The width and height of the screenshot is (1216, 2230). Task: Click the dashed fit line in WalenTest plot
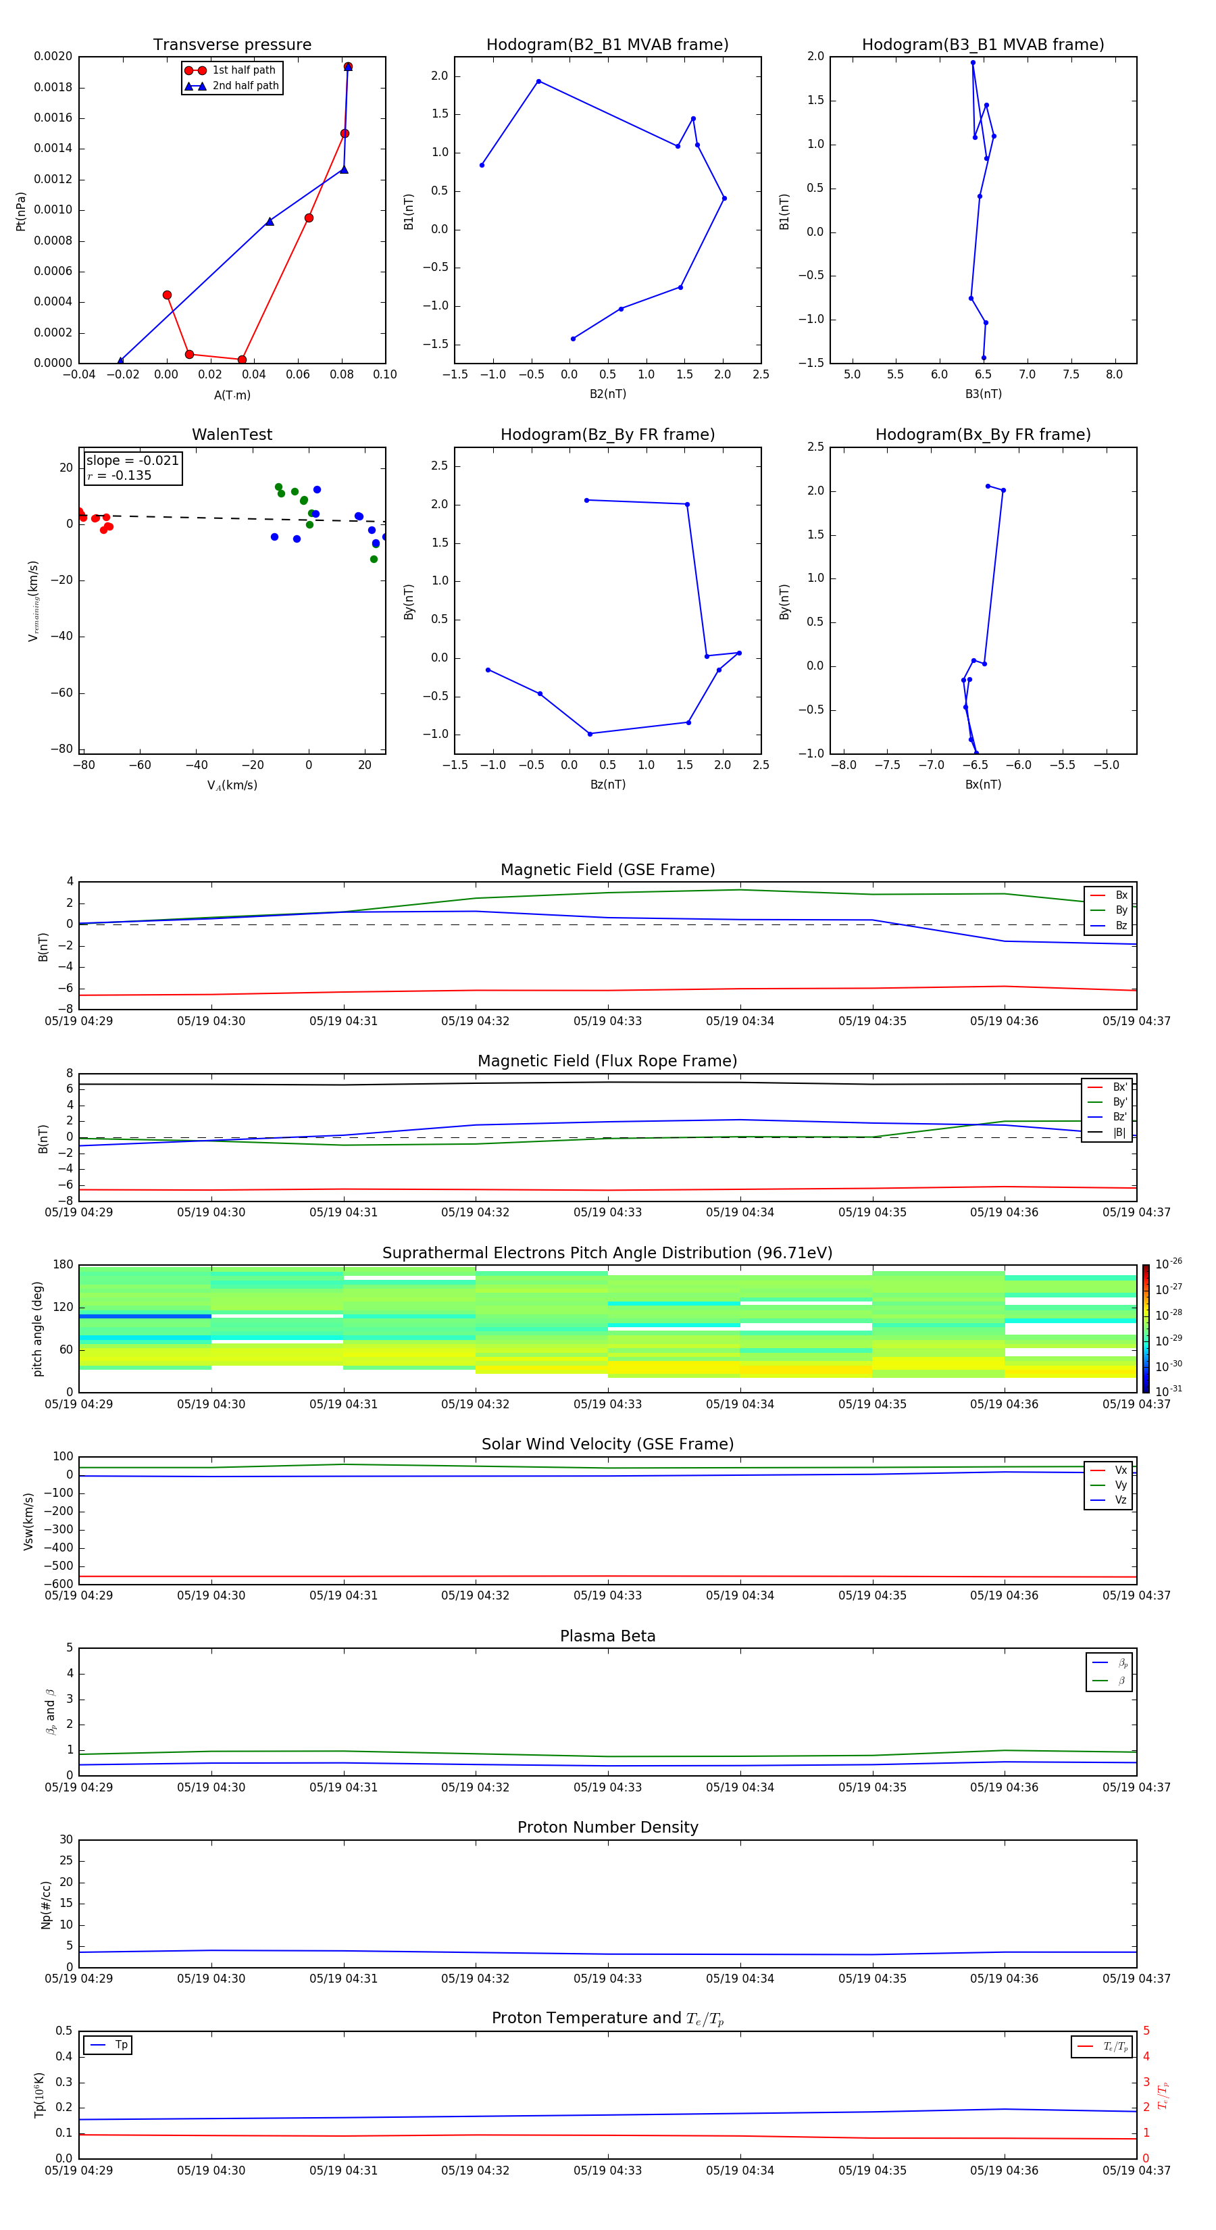[x=230, y=518]
